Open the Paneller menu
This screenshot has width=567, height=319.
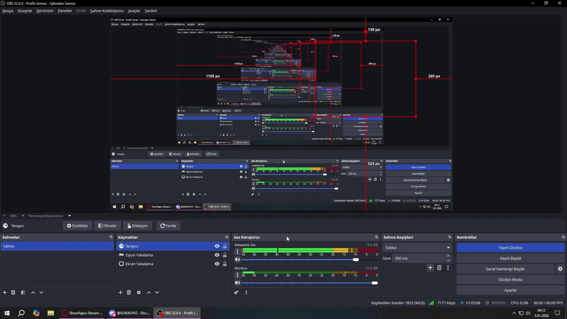point(65,11)
